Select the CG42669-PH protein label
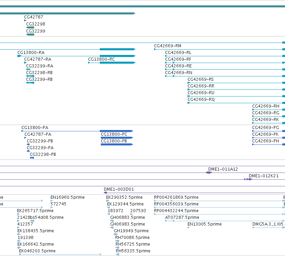The image size is (285, 256). 266,141
